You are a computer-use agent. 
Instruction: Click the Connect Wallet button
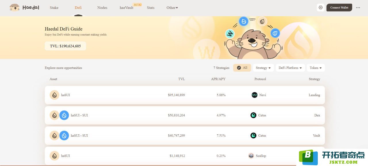point(339,7)
